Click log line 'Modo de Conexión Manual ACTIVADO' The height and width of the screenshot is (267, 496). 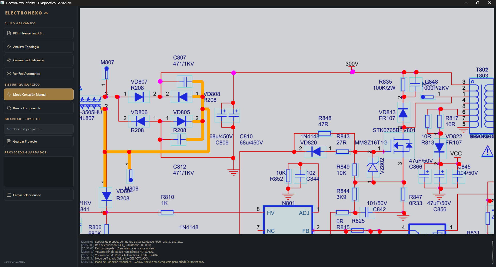click(x=142, y=262)
